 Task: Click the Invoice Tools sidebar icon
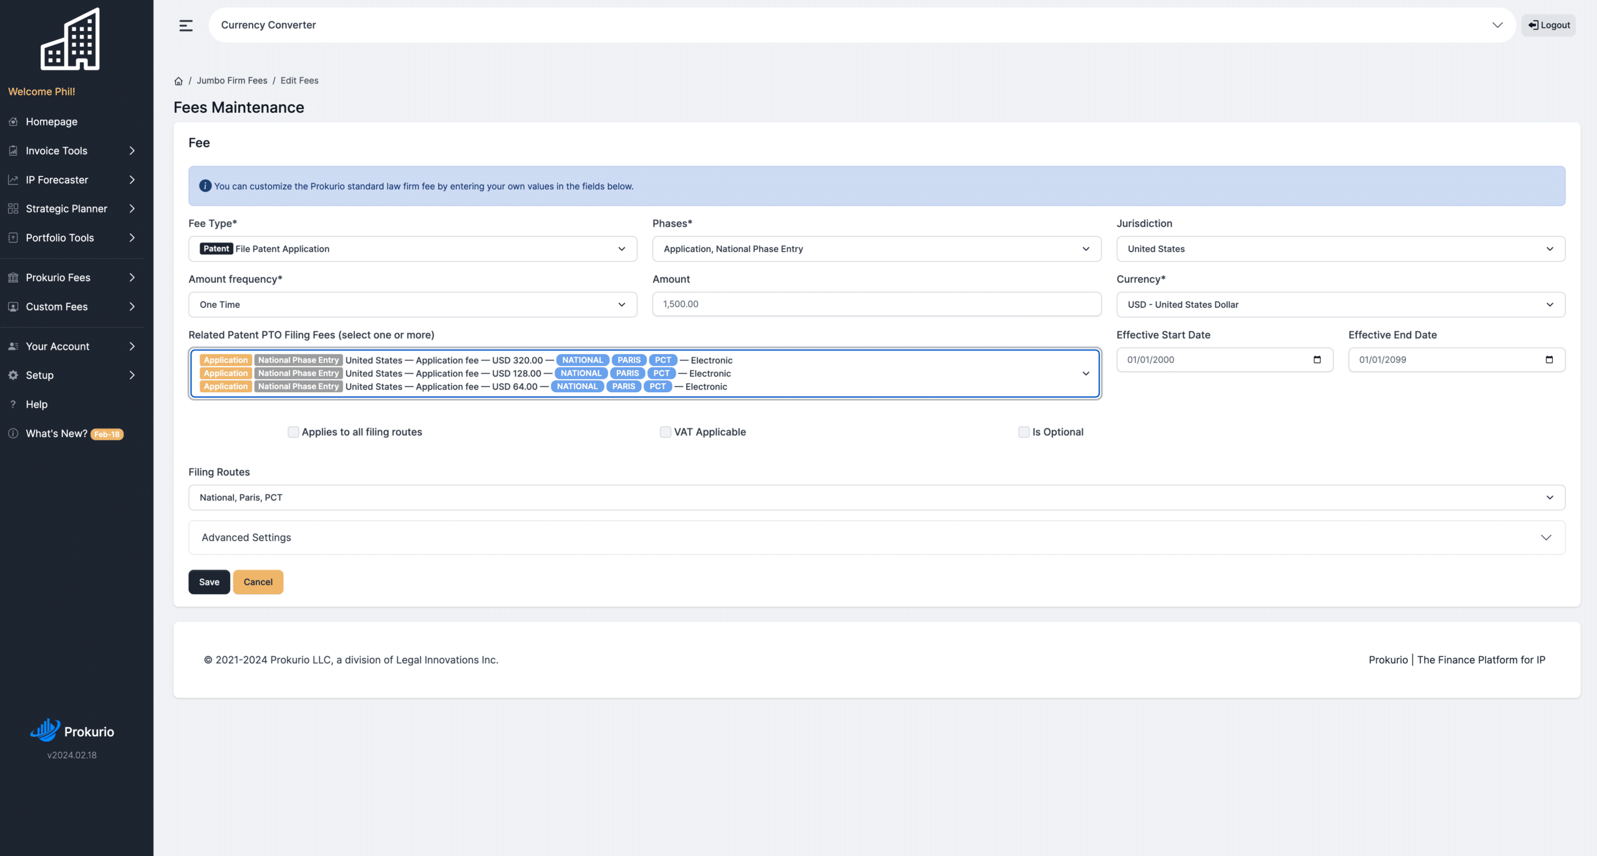point(13,151)
